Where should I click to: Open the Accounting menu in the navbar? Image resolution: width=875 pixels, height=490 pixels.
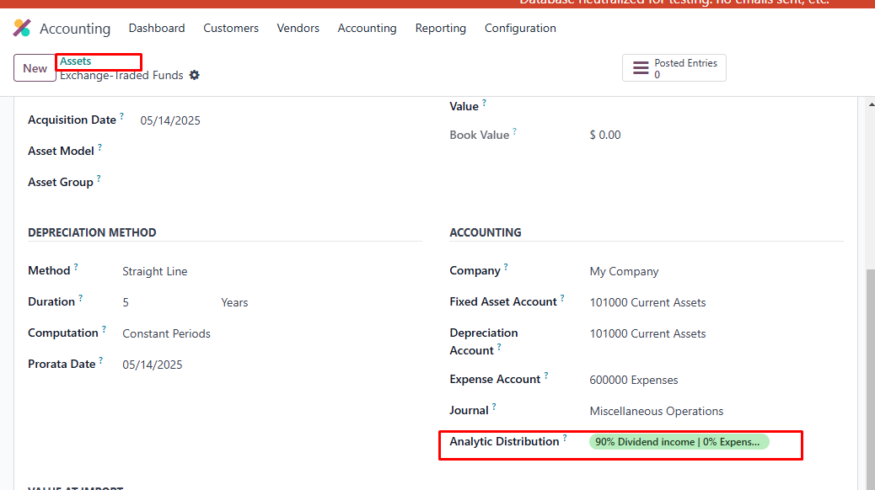tap(368, 28)
